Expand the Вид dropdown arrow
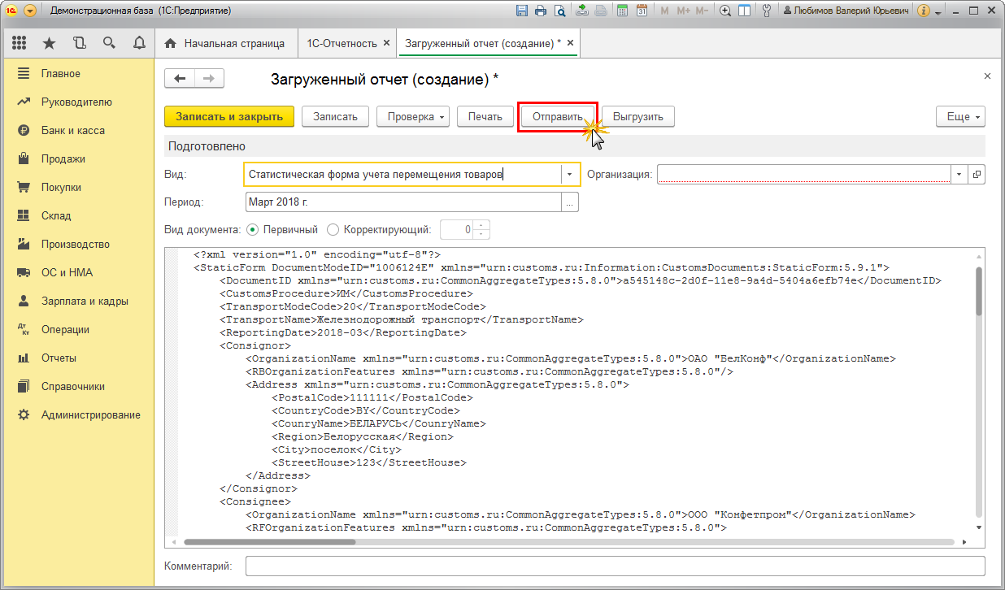Image resolution: width=1005 pixels, height=590 pixels. 570,174
